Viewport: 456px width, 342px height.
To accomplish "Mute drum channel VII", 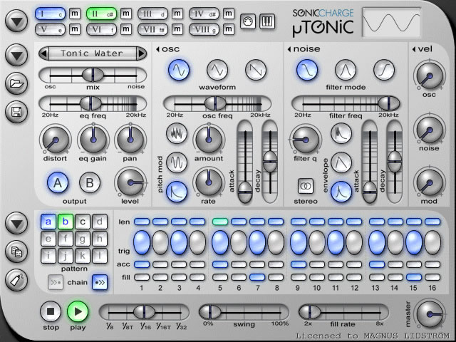I will [x=177, y=29].
